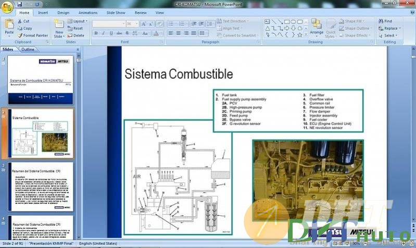Image resolution: width=416 pixels, height=248 pixels.
Task: Click the Line Spacing icon
Action: coord(210,24)
